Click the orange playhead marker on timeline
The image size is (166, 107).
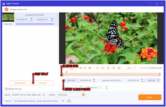tap(66, 72)
